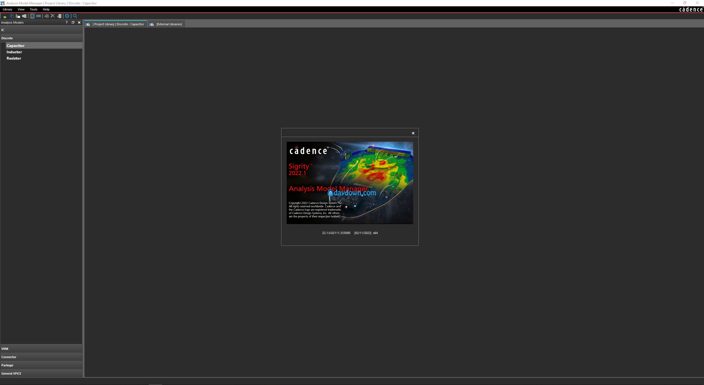Undock the Analysis Models panel
704x385 pixels.
[x=73, y=23]
